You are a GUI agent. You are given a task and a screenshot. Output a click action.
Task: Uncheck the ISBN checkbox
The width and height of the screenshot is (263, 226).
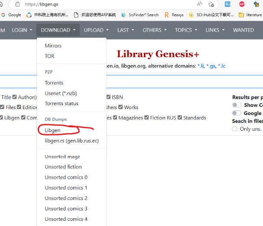pyautogui.click(x=108, y=97)
